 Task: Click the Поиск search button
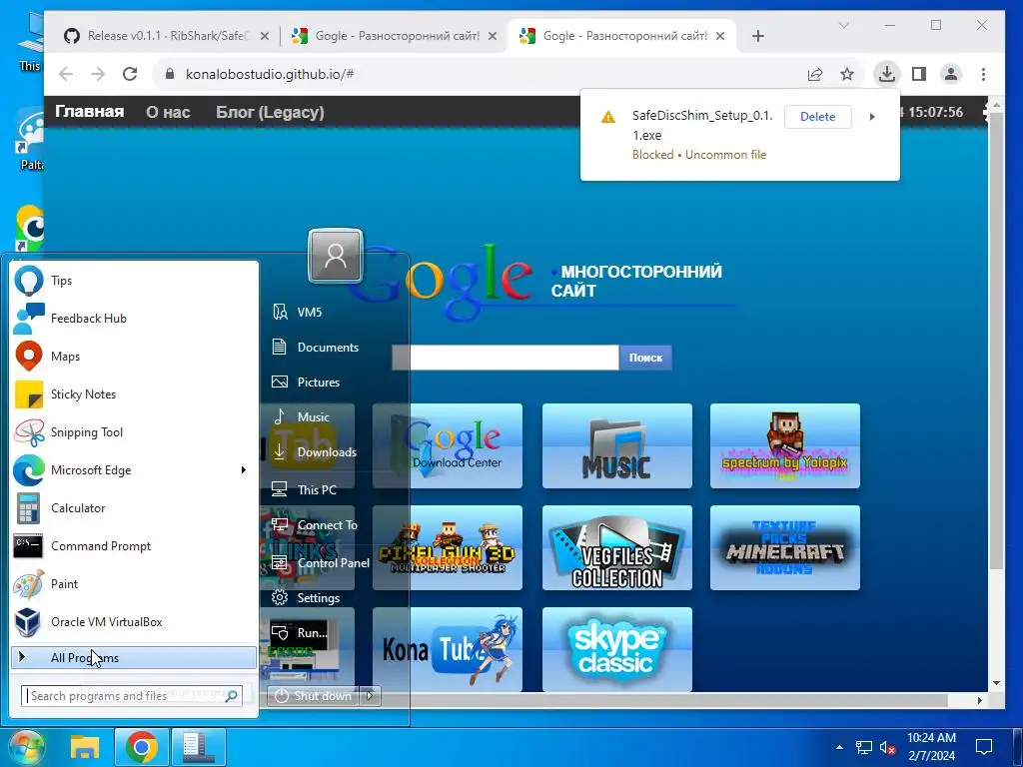[646, 358]
